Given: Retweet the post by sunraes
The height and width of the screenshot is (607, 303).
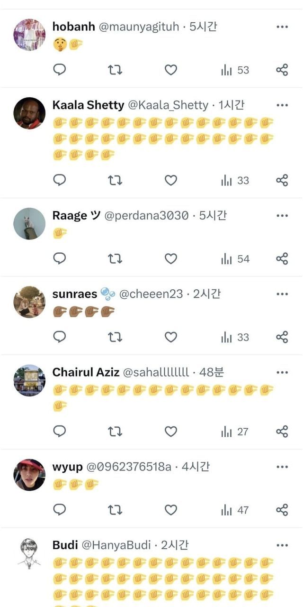Looking at the screenshot, I should tap(115, 337).
